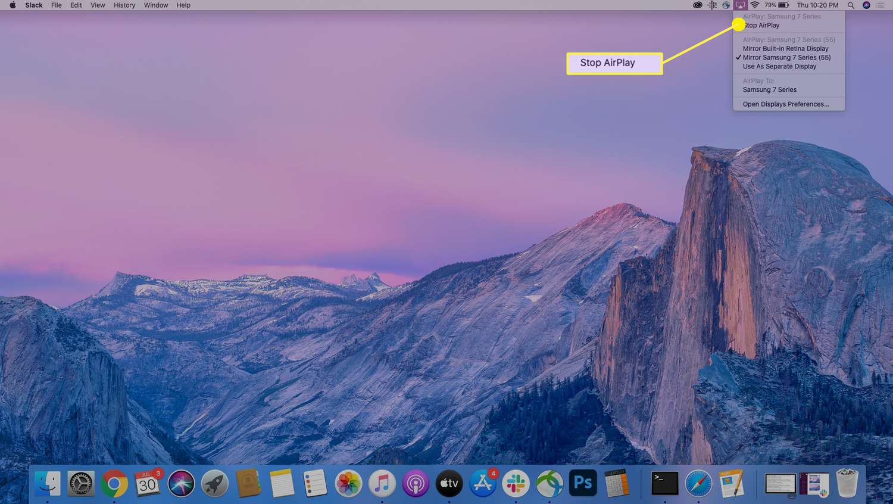
Task: Open the Slack app menu
Action: pos(34,5)
